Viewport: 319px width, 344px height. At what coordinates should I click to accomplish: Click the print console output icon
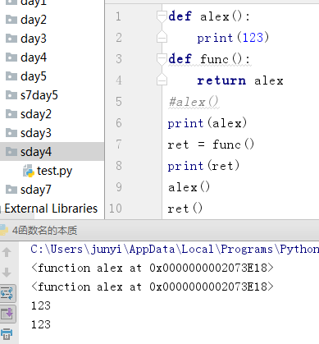7,334
